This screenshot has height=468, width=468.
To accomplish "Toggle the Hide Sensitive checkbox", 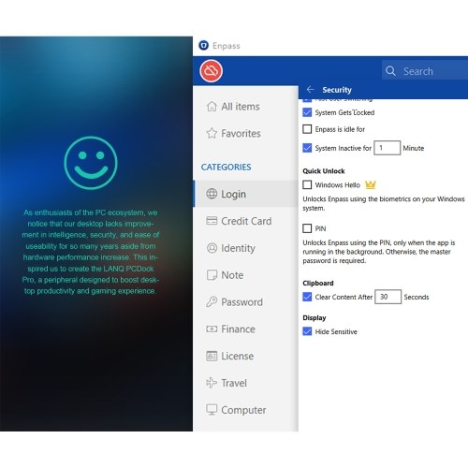I will click(307, 331).
